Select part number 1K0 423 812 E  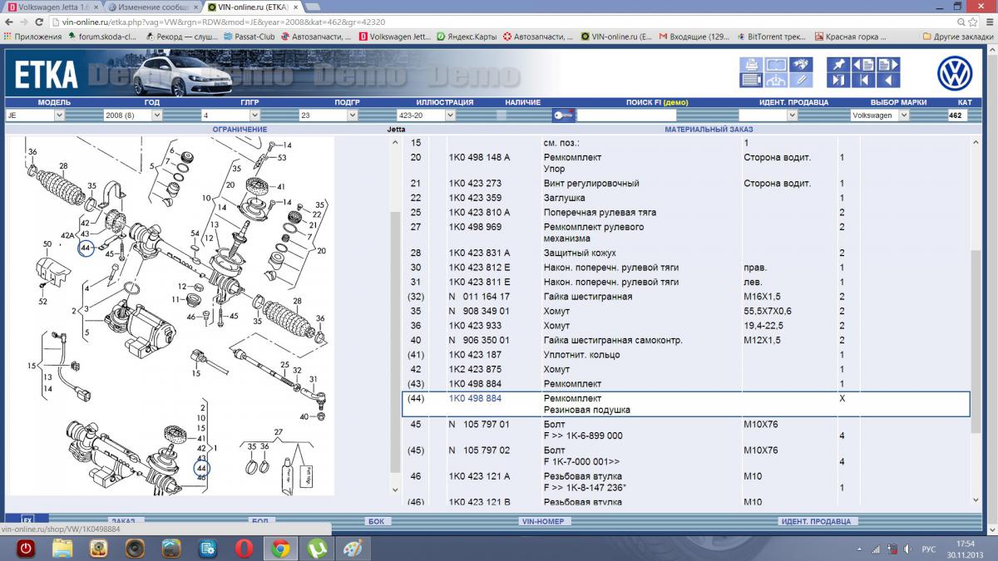point(480,268)
